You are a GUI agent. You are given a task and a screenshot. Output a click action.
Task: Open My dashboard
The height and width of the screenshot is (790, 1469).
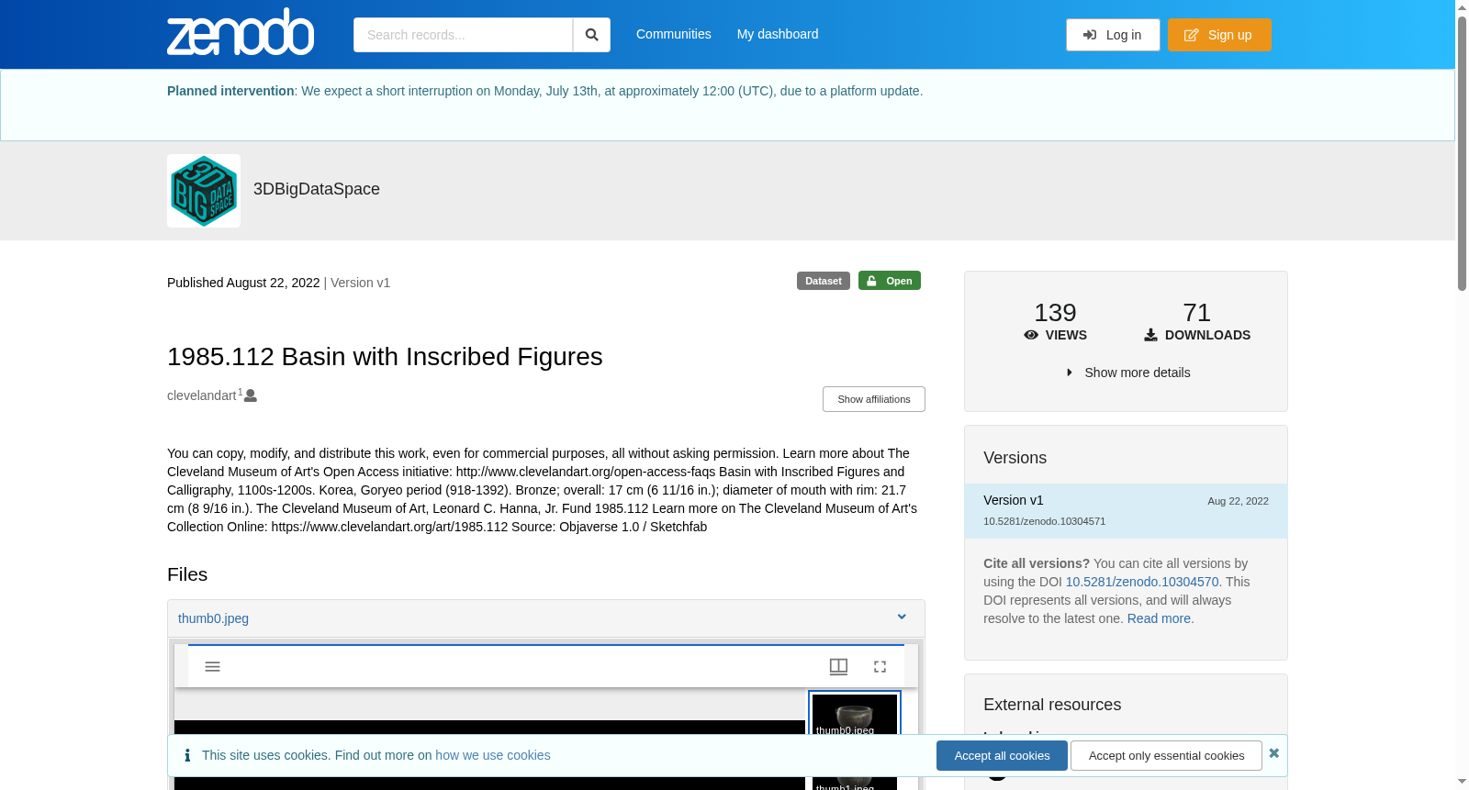pos(778,34)
